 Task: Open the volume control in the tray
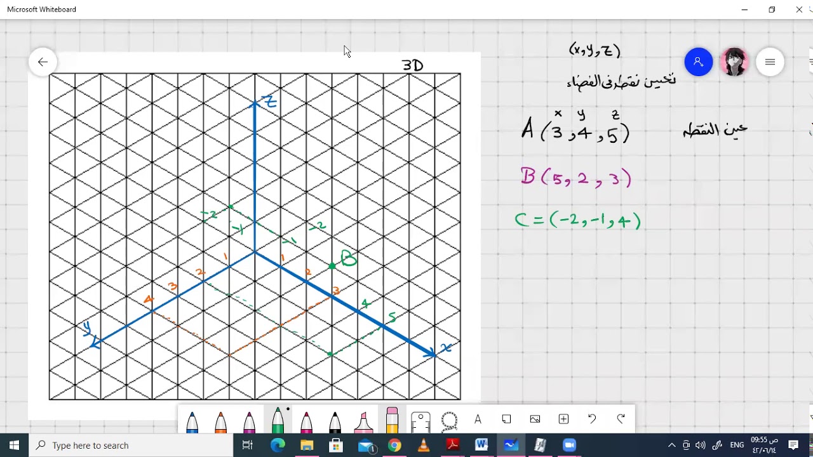pos(701,445)
